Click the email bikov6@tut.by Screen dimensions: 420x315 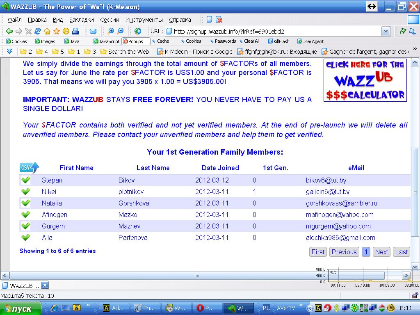(326, 180)
